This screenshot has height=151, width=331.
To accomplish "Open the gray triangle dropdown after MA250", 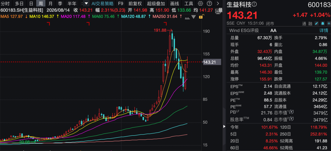I will (x=194, y=17).
